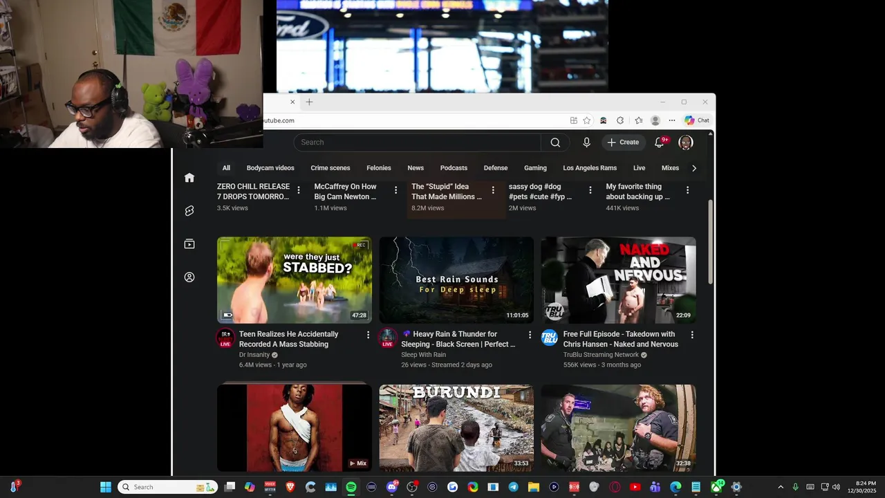Select the Bodycam videos filter chip

coord(270,168)
